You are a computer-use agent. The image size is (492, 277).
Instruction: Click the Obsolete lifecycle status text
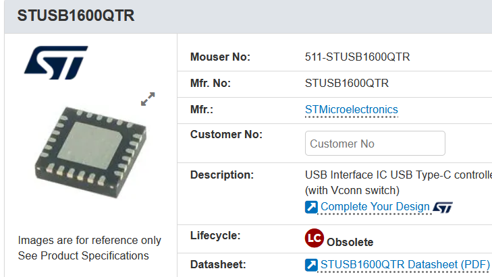tap(350, 242)
